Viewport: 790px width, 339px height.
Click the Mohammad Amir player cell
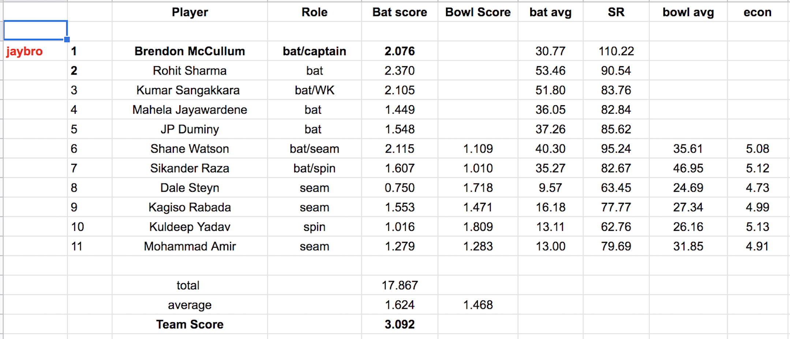(190, 247)
